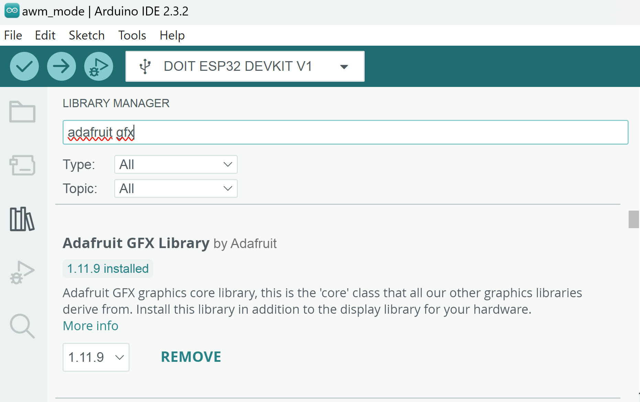Open the Tools menu
The image size is (640, 402).
tap(132, 35)
